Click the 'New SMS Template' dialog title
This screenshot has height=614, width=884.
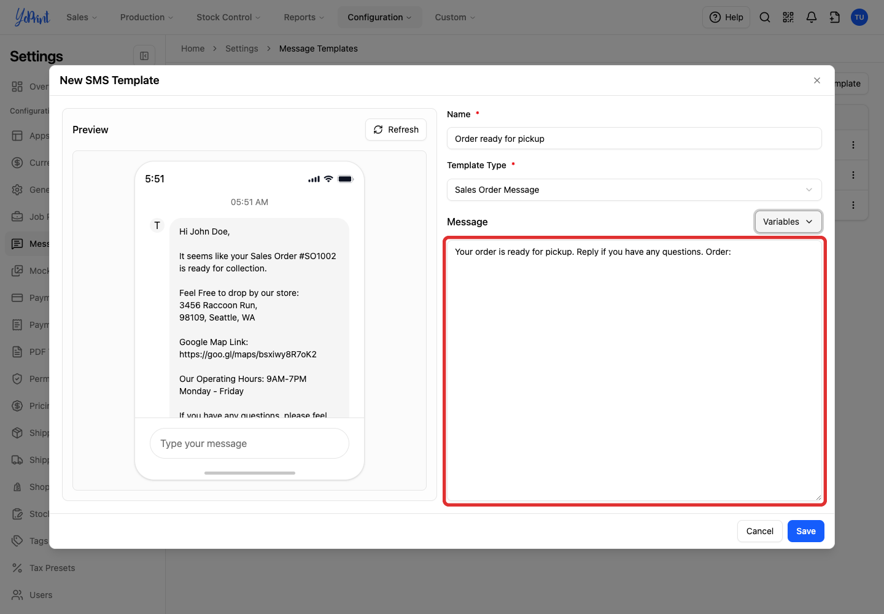109,80
